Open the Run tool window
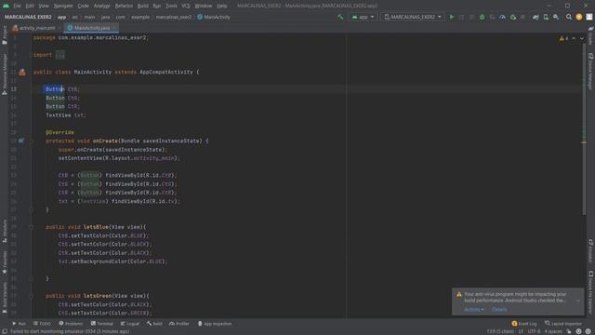The width and height of the screenshot is (595, 335). click(x=19, y=324)
